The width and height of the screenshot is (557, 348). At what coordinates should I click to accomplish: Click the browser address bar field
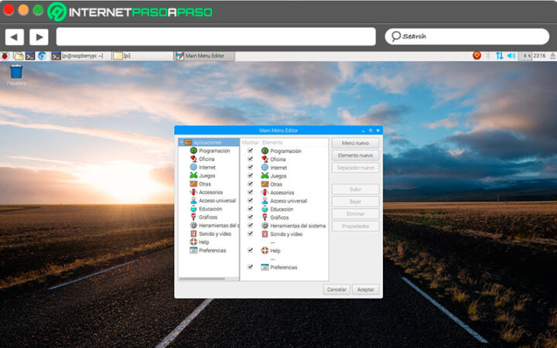pyautogui.click(x=216, y=36)
